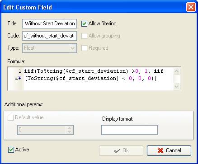Increase default value with spinner up arrow
Viewport: 198px width, 164px height.
[x=69, y=128]
